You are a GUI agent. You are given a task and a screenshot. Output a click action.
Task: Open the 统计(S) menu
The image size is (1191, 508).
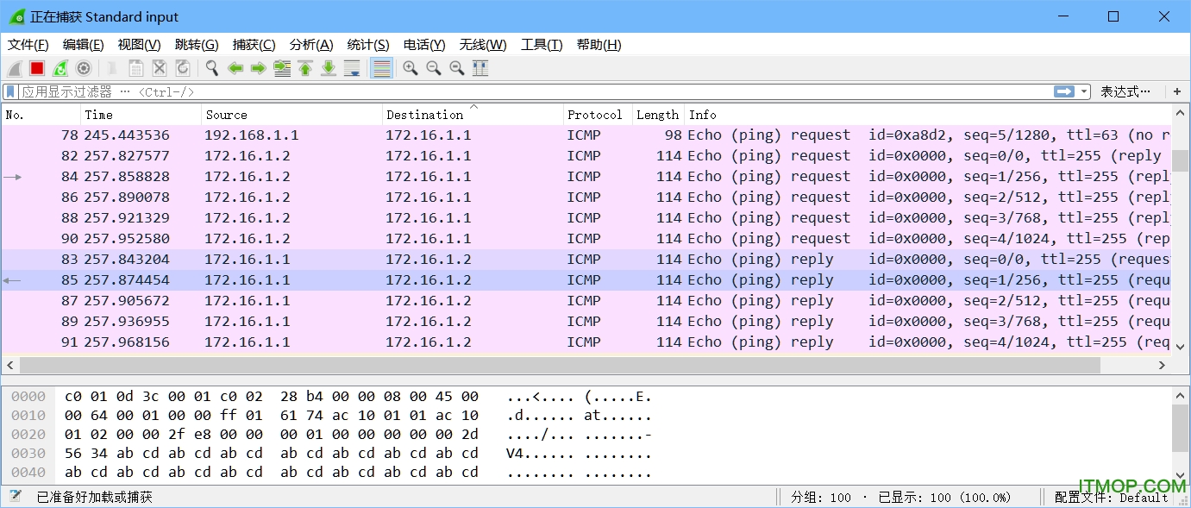click(368, 45)
